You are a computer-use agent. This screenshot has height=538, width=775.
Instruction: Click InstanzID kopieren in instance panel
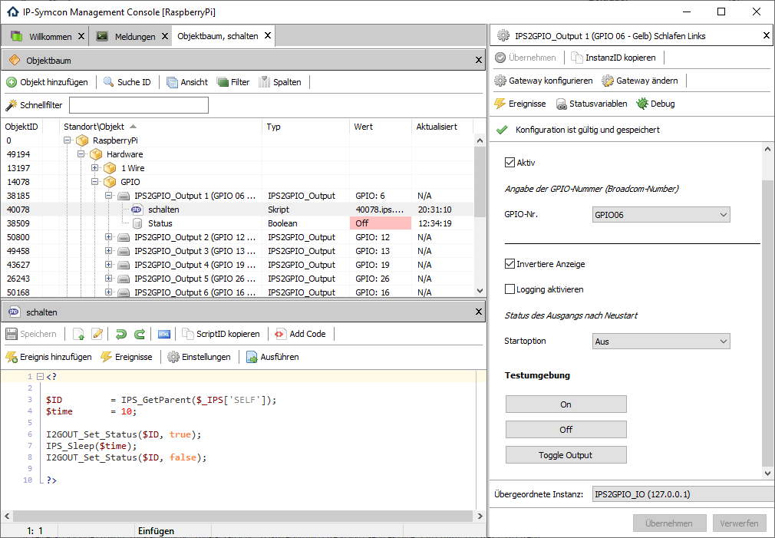(x=613, y=58)
